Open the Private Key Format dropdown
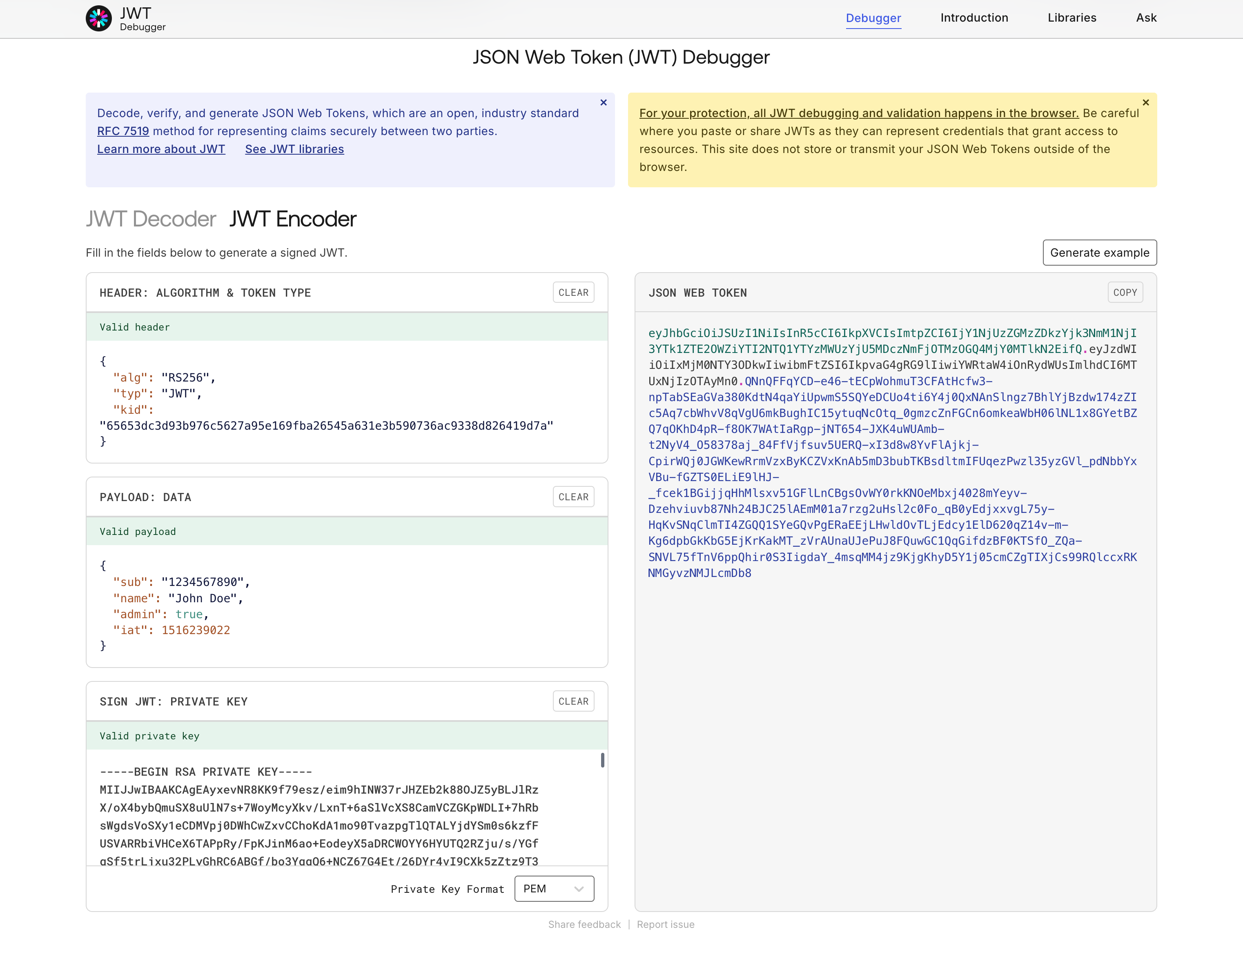This screenshot has height=965, width=1243. click(x=553, y=888)
